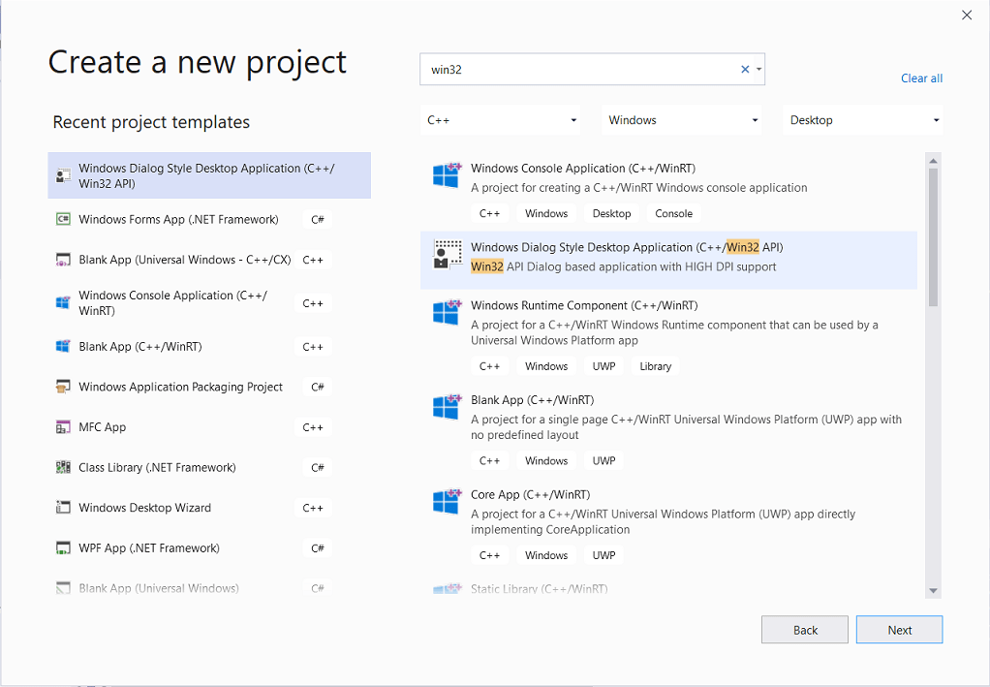Click the Blank App (Universal Windows - C++/CX) icon
The height and width of the screenshot is (687, 990).
63,260
